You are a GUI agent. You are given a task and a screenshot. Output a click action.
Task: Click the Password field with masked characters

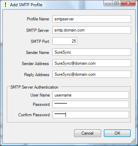91,104
